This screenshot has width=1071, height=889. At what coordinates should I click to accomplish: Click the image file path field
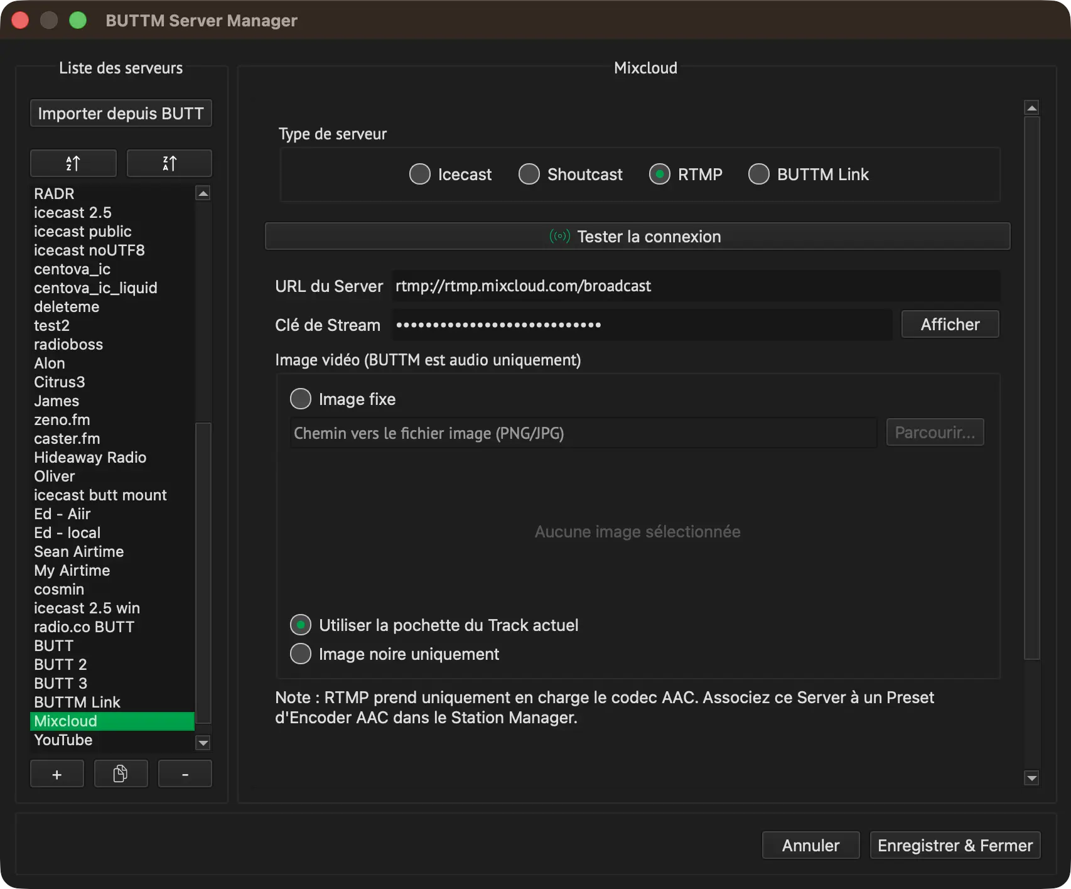[x=583, y=433]
